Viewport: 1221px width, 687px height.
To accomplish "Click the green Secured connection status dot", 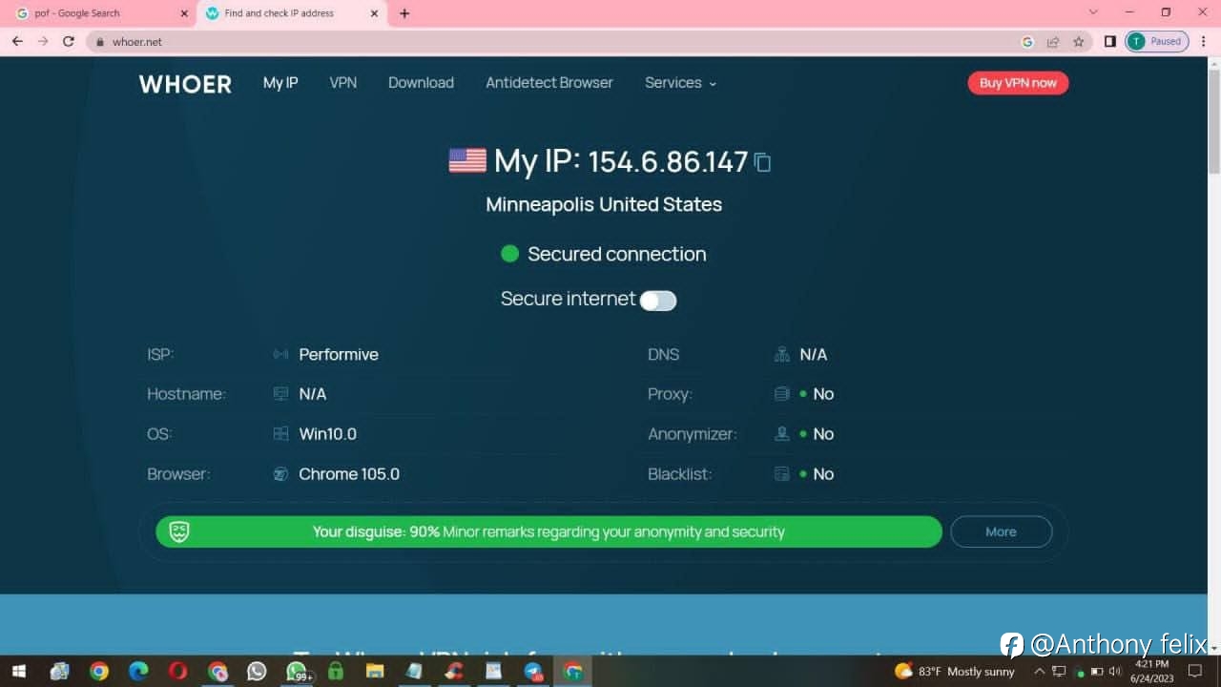I will pos(509,254).
